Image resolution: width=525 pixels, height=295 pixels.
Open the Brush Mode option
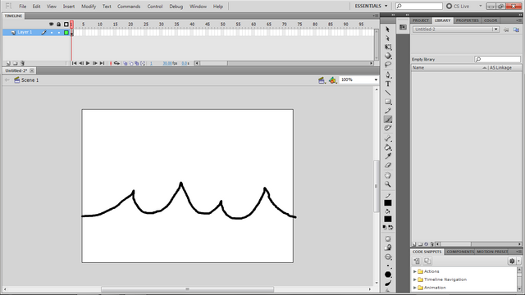(388, 256)
